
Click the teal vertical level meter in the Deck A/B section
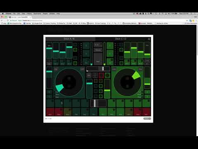(92, 54)
